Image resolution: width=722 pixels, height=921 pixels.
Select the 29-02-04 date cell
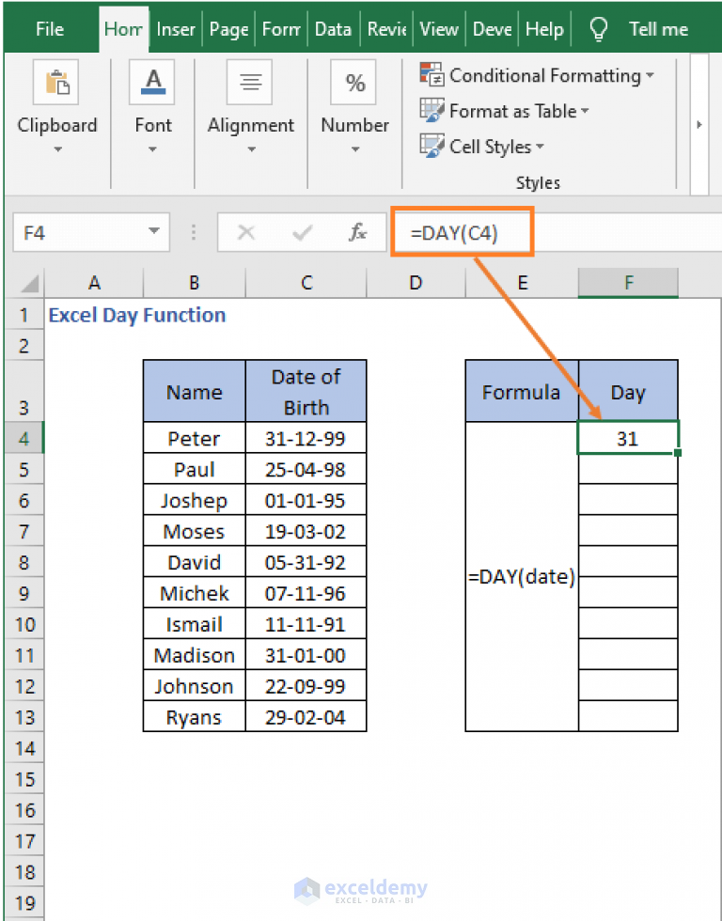tap(306, 717)
